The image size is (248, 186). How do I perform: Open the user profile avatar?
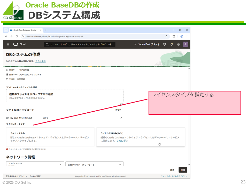point(185,44)
